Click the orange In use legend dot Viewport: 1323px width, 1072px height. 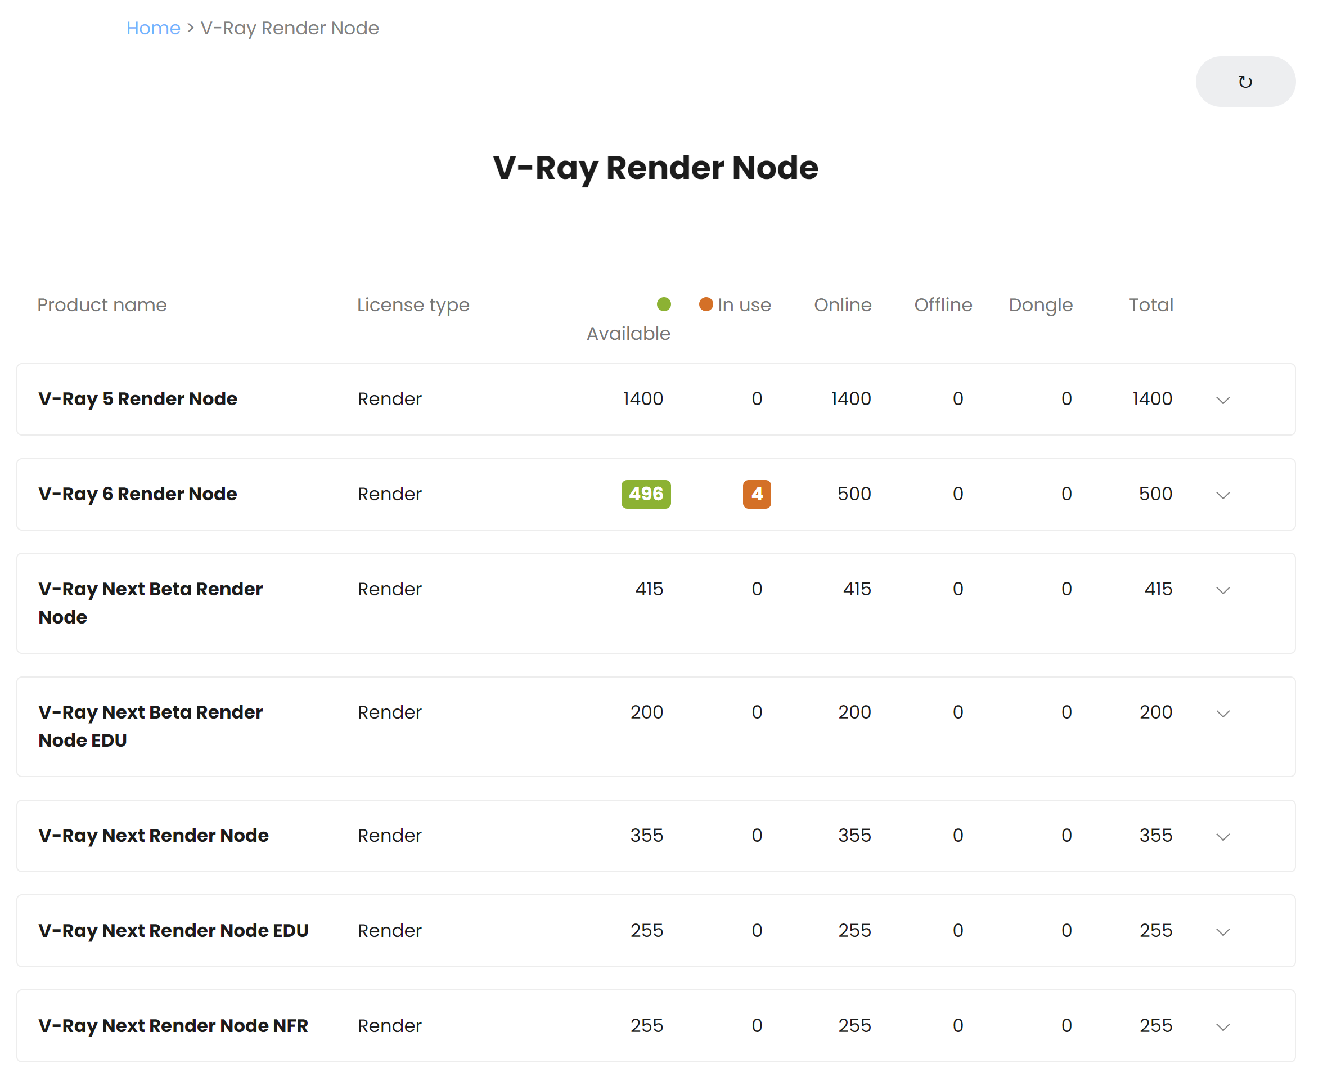[705, 304]
